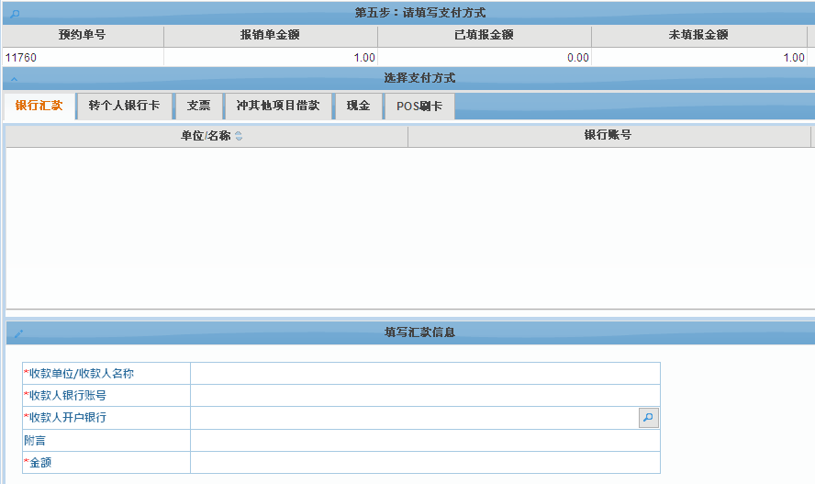
Task: Choose the 现金 tab
Action: (x=358, y=106)
